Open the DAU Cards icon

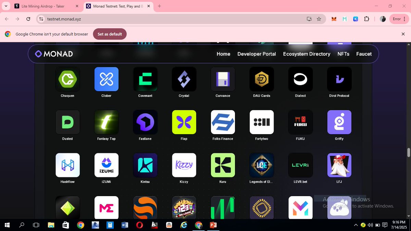(x=262, y=79)
